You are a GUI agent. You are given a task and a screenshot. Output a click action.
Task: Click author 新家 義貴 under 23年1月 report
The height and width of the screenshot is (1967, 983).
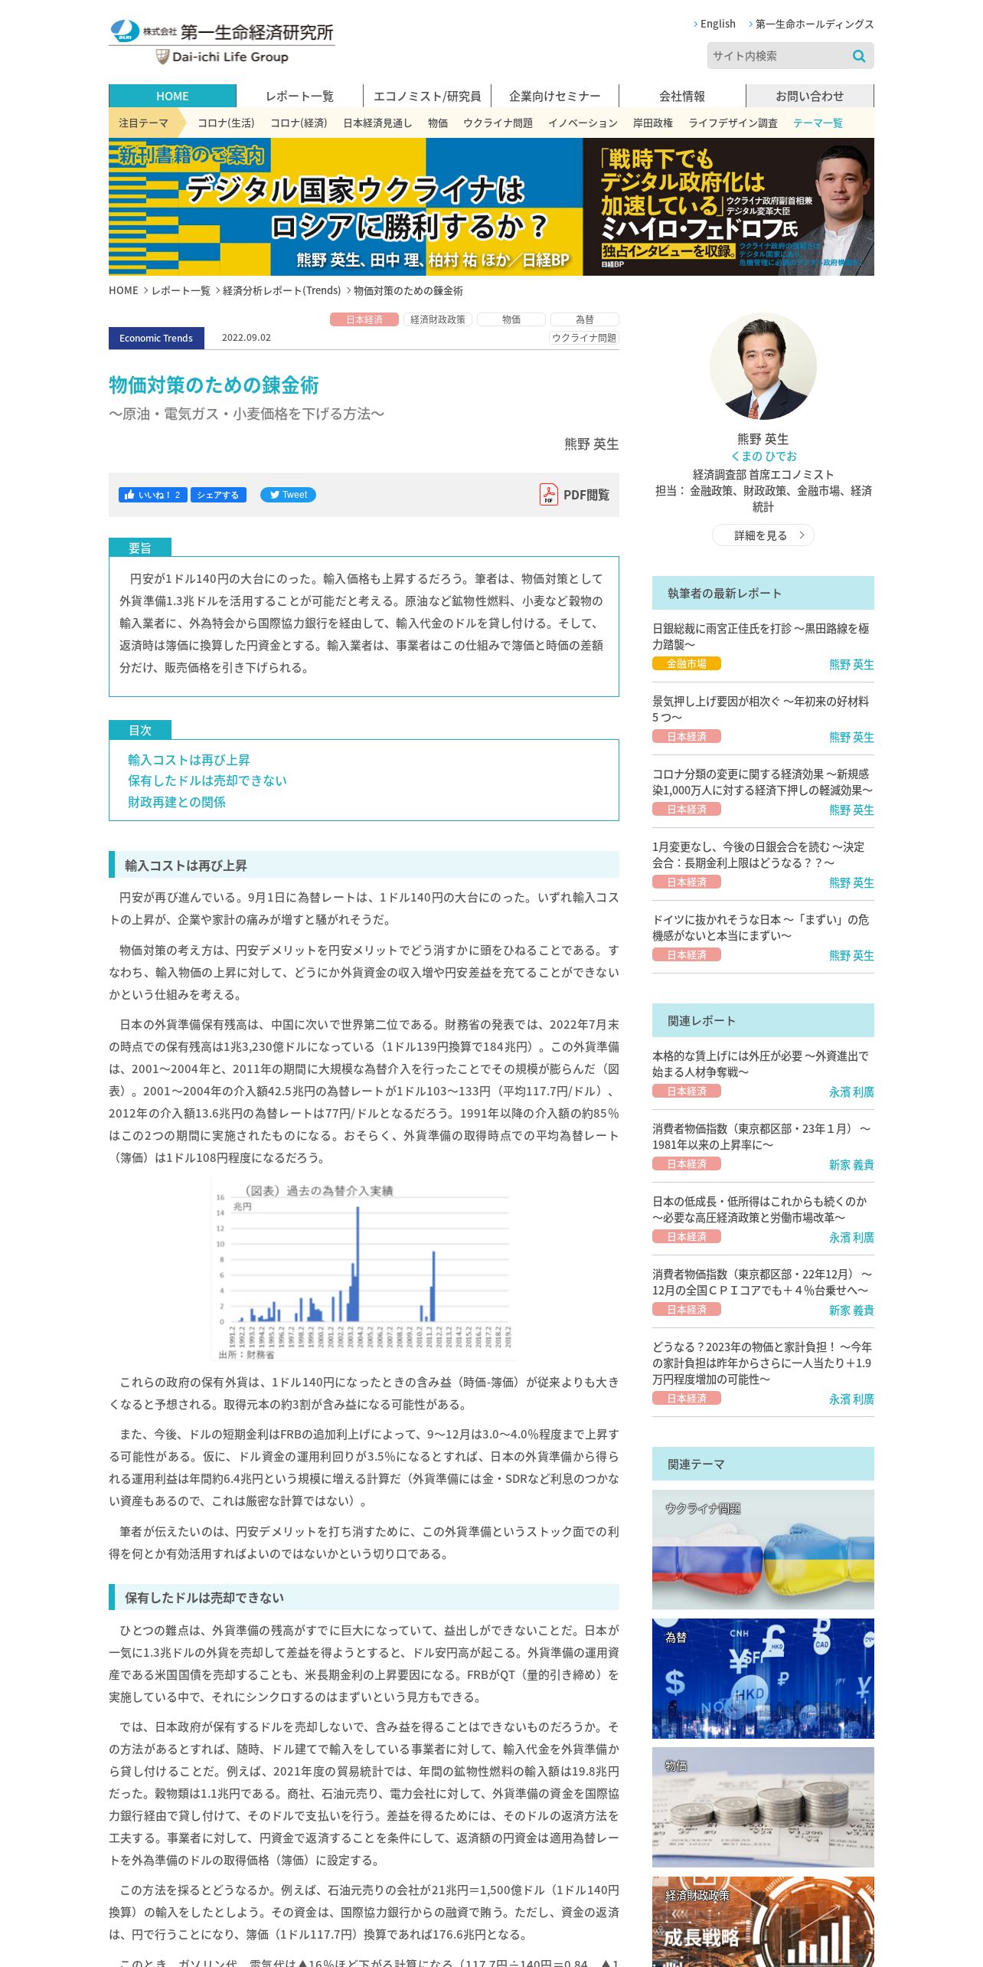click(851, 1165)
